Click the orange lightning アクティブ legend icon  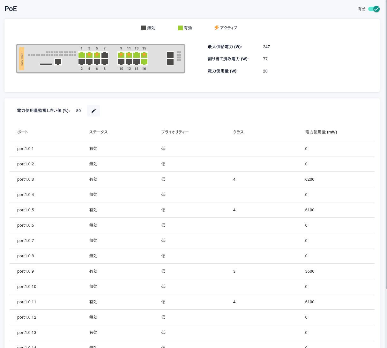click(x=217, y=28)
